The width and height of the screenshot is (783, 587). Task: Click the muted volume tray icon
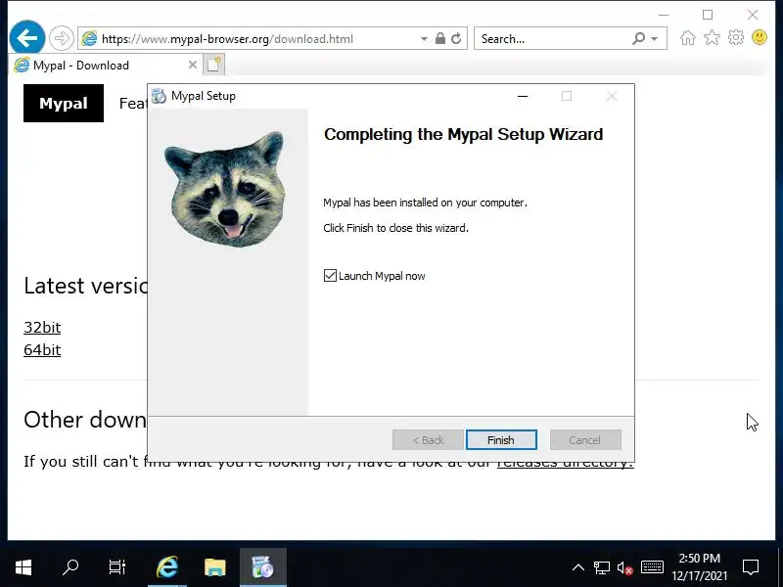tap(625, 567)
